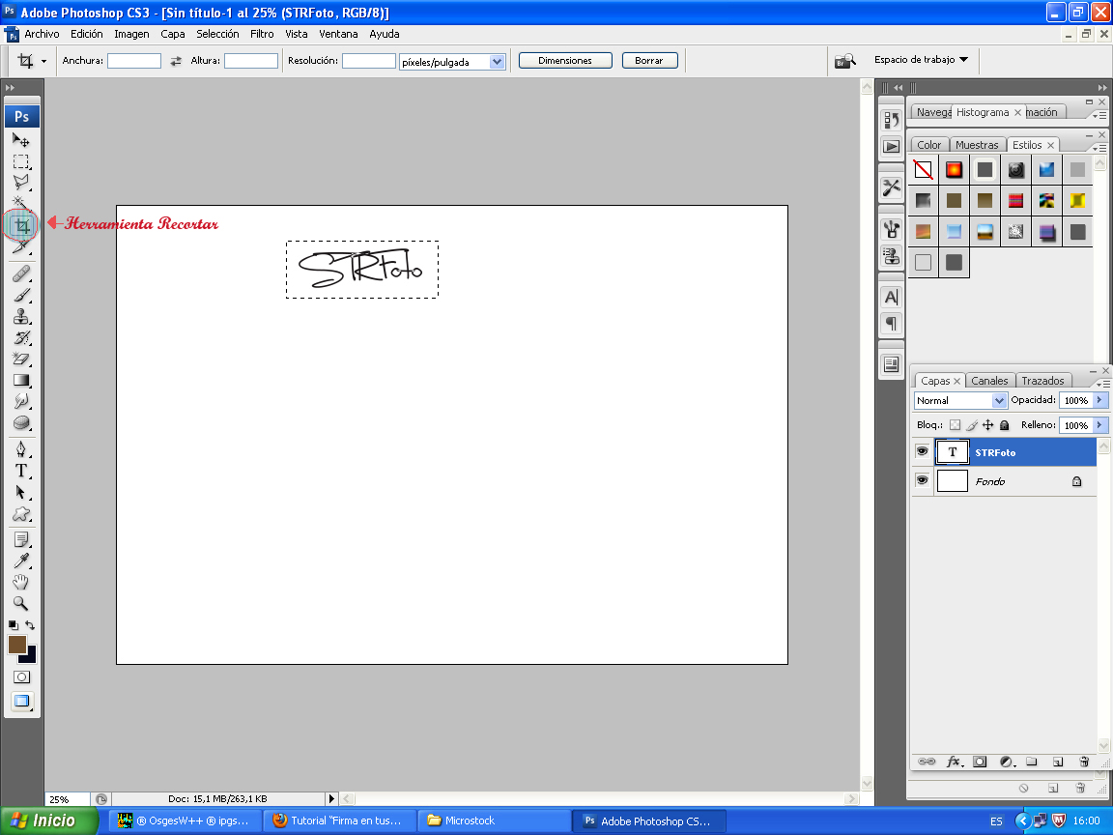Open Windows Inicio start button
Image resolution: width=1113 pixels, height=835 pixels.
pyautogui.click(x=48, y=821)
